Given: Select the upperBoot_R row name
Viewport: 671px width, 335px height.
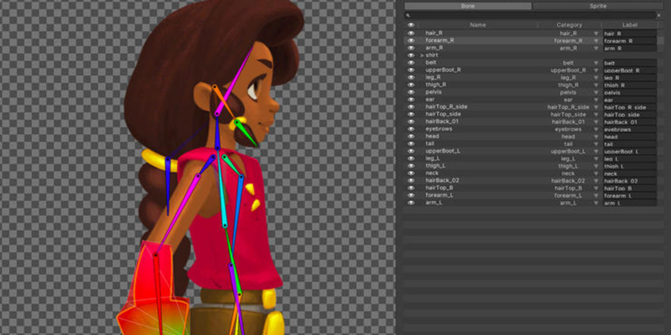Looking at the screenshot, I should coord(444,70).
